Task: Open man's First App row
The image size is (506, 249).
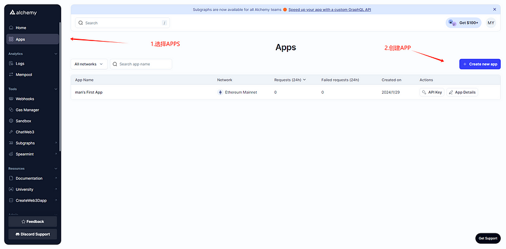Action: point(286,92)
